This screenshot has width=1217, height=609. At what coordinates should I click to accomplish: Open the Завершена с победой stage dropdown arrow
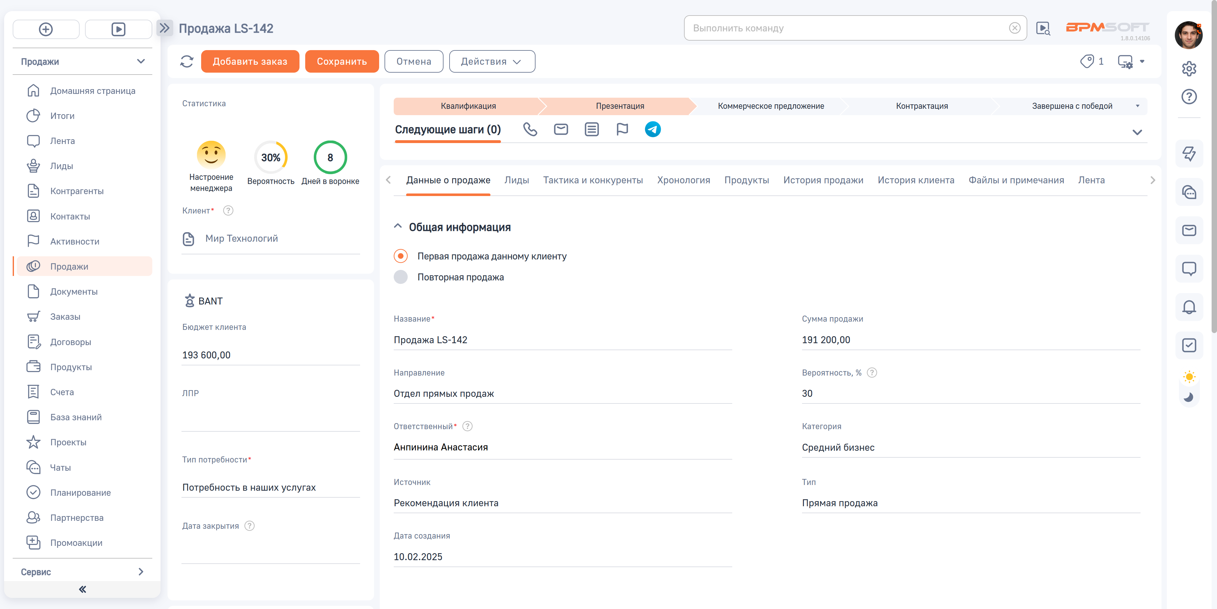(1138, 106)
